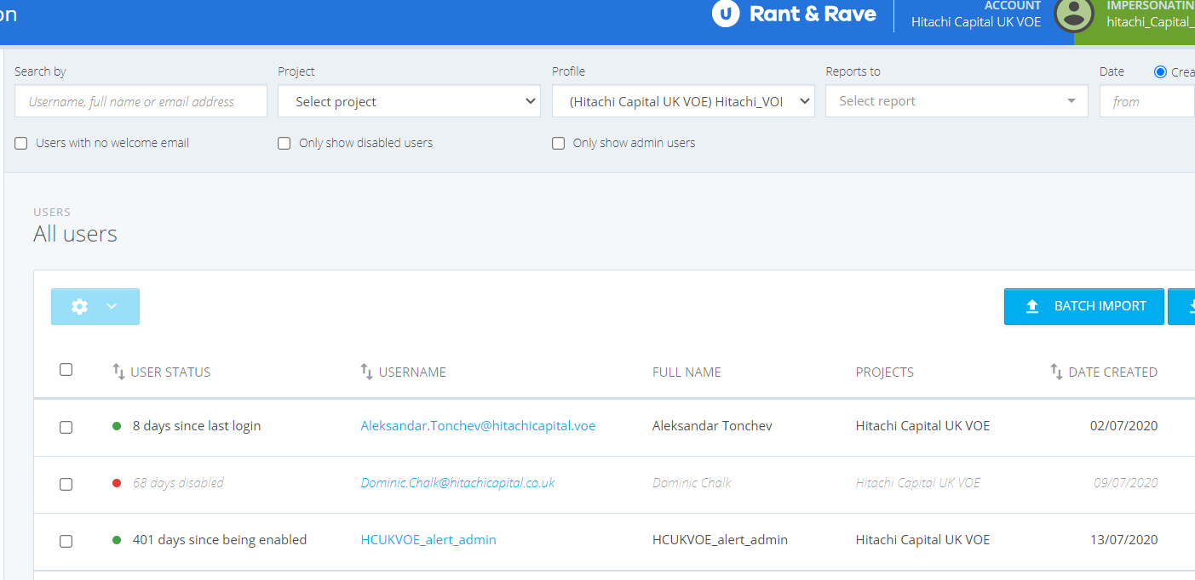1195x580 pixels.
Task: Open the Profile dropdown
Action: click(x=683, y=101)
